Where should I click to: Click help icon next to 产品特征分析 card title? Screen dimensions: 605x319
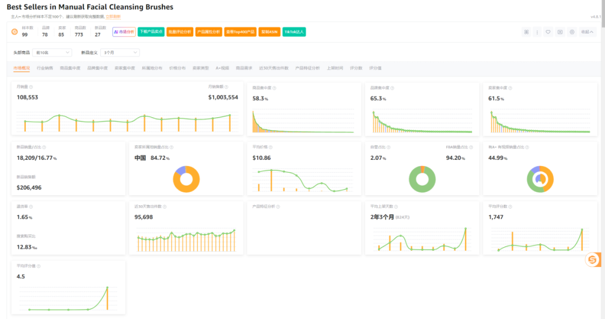278,207
